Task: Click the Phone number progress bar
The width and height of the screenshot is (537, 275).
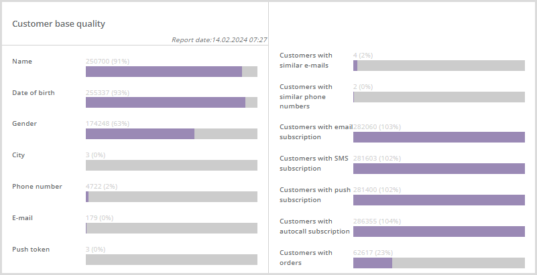Action: pos(171,197)
